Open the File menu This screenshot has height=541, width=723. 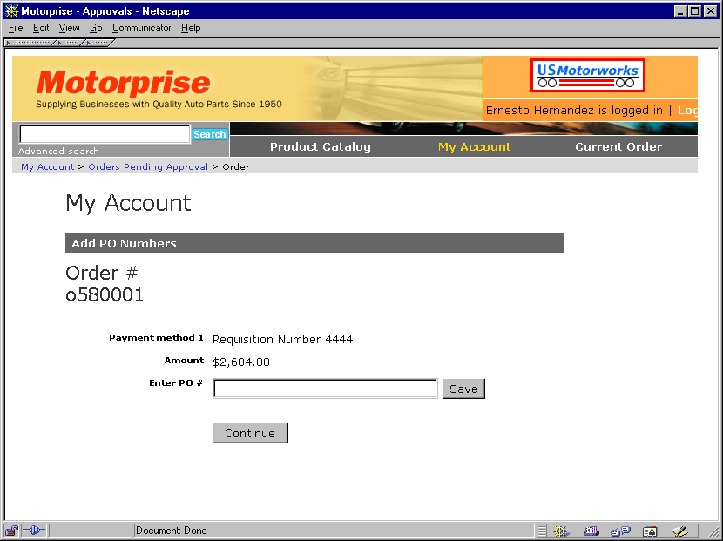16,28
